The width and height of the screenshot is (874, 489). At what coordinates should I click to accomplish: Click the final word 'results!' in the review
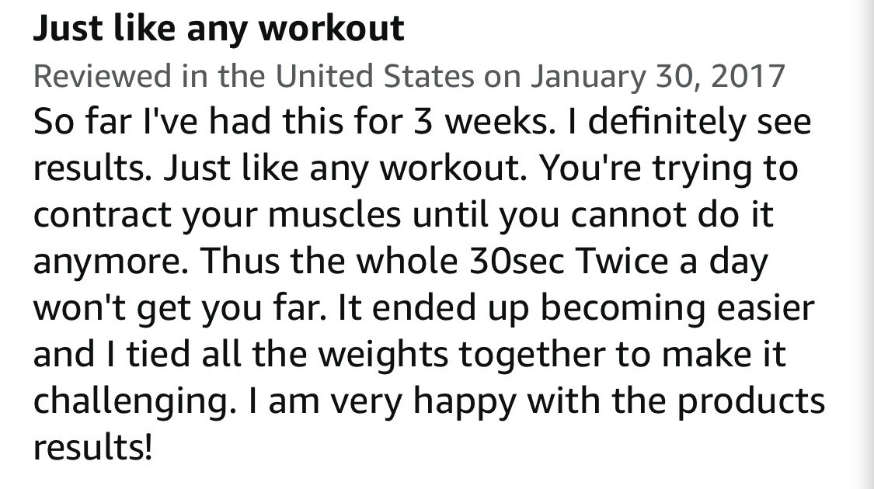pos(92,447)
